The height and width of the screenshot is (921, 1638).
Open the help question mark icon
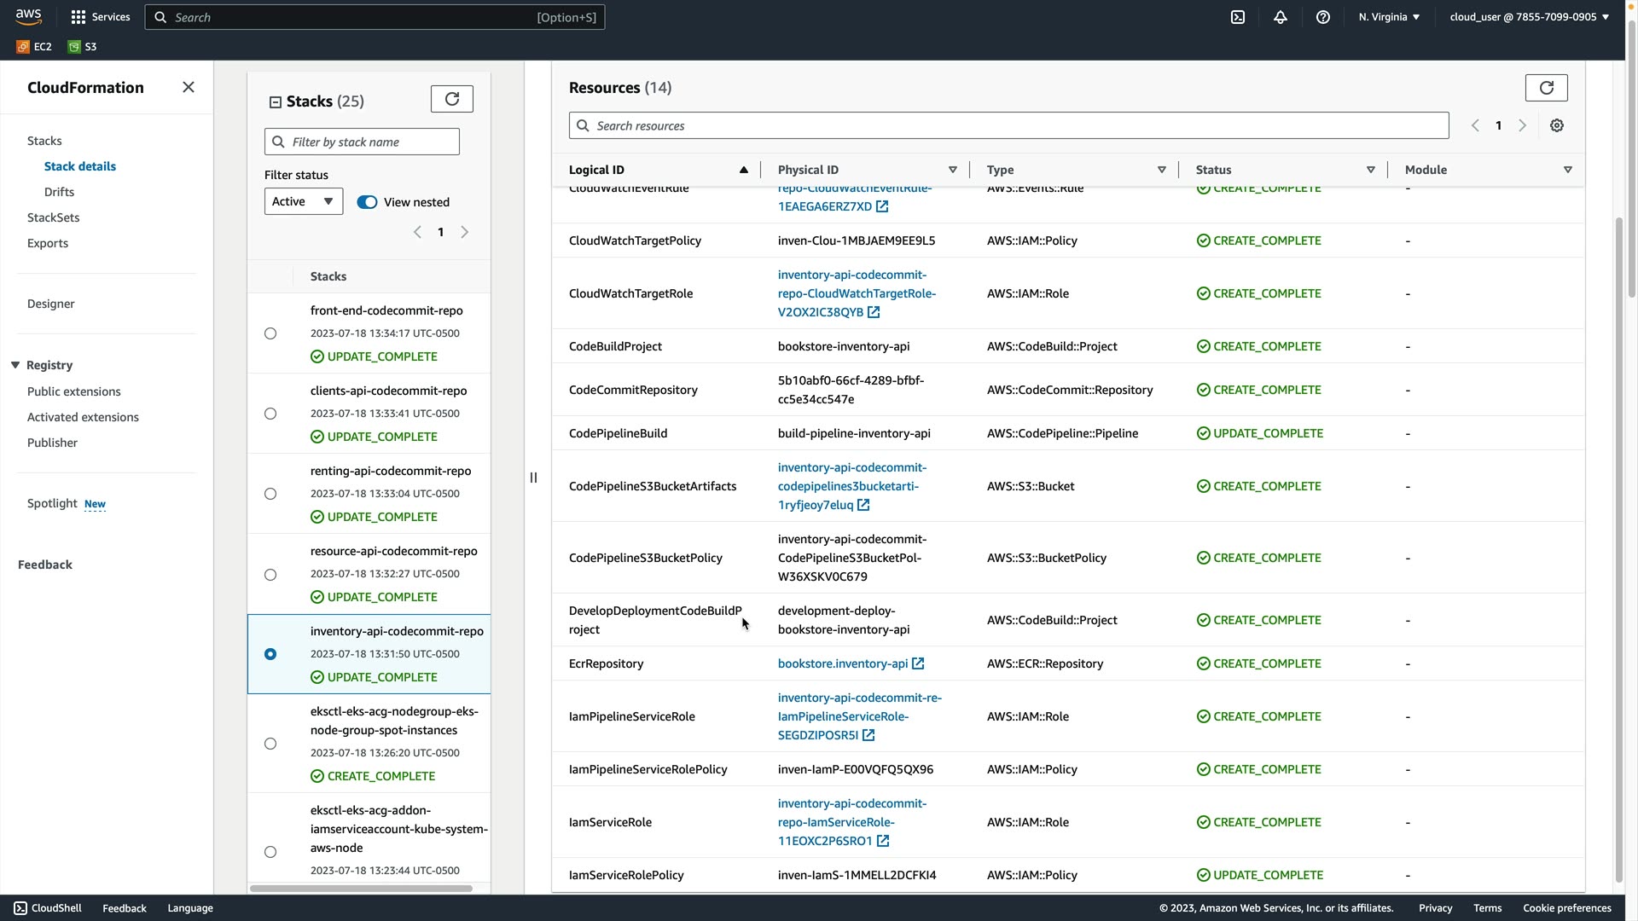(1323, 17)
